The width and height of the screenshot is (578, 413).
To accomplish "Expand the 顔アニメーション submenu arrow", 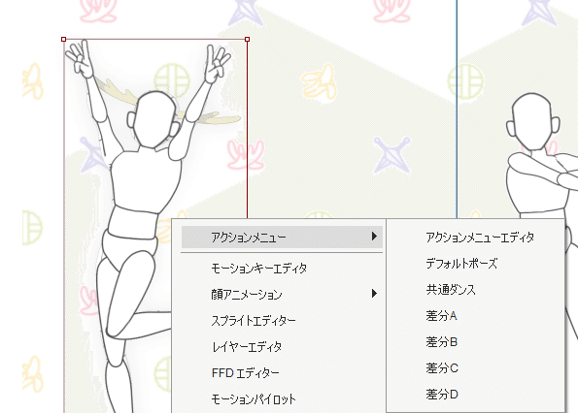I will (374, 293).
